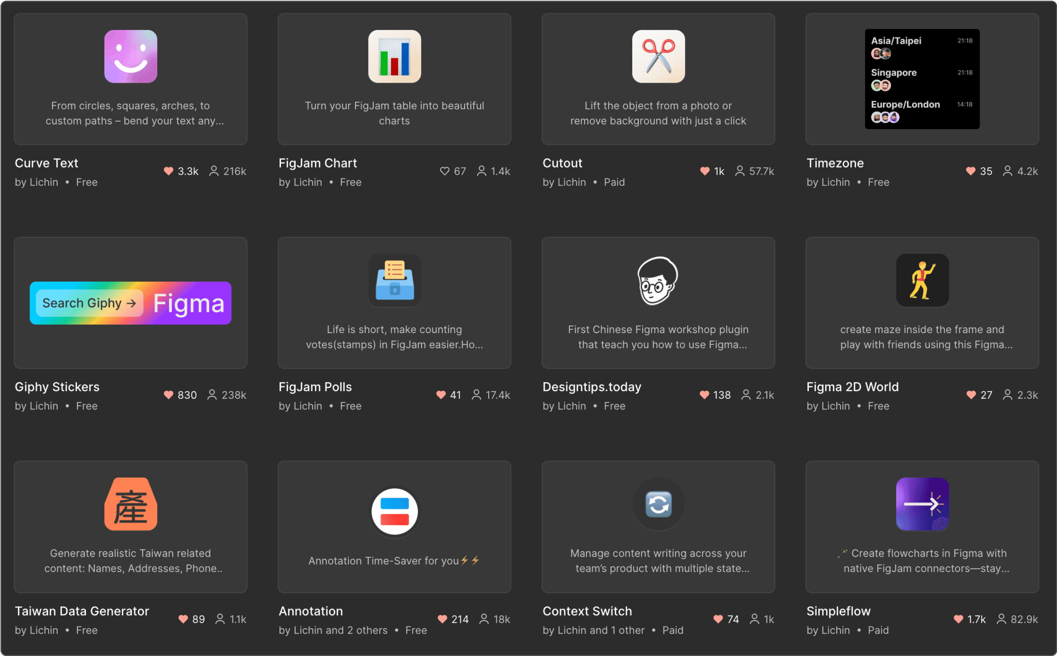The height and width of the screenshot is (656, 1057).
Task: Open the Context Switch title link
Action: coord(587,611)
